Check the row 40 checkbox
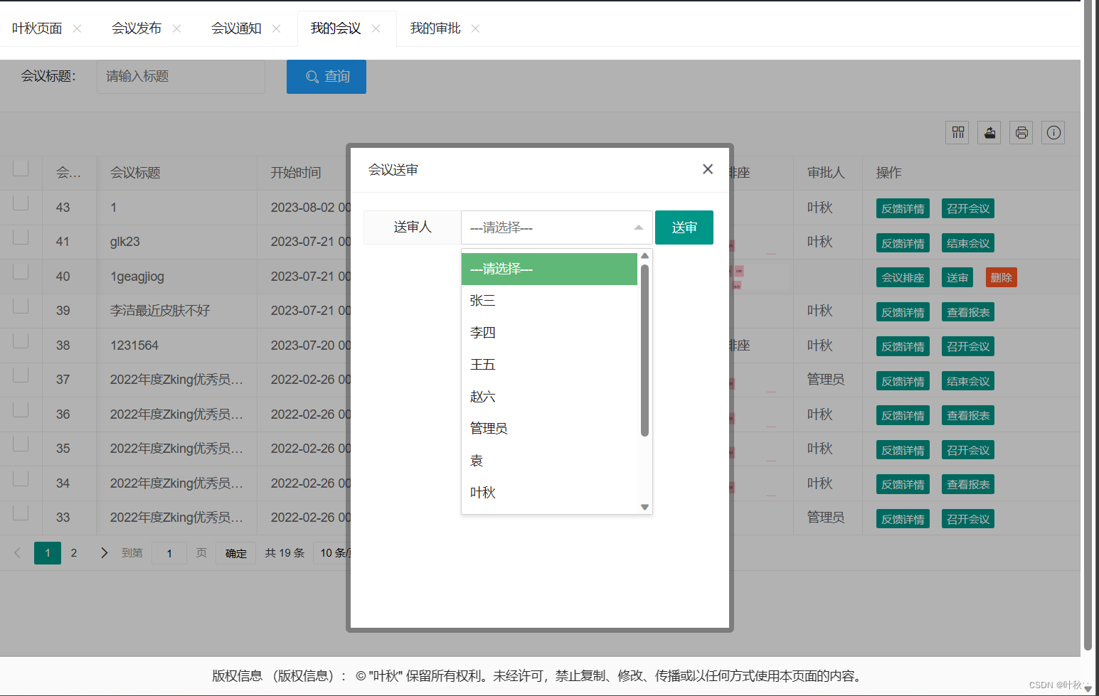This screenshot has width=1099, height=696. point(21,272)
